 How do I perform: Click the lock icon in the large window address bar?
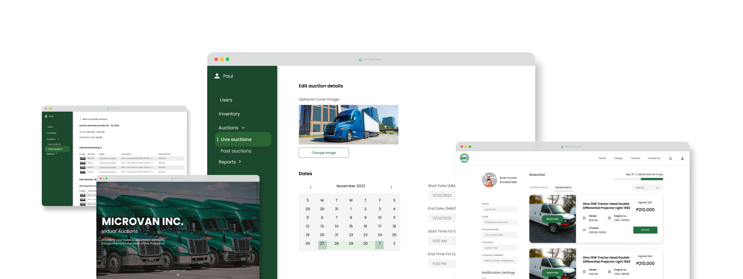[360, 59]
